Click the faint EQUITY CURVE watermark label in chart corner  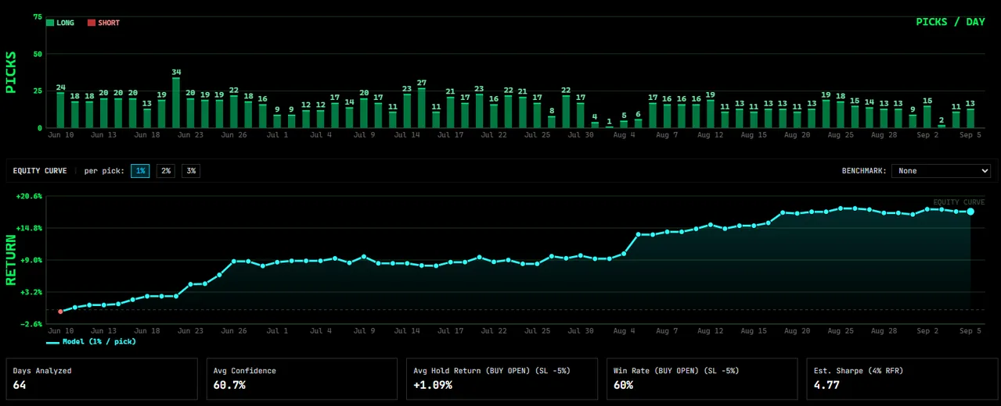[x=959, y=202]
